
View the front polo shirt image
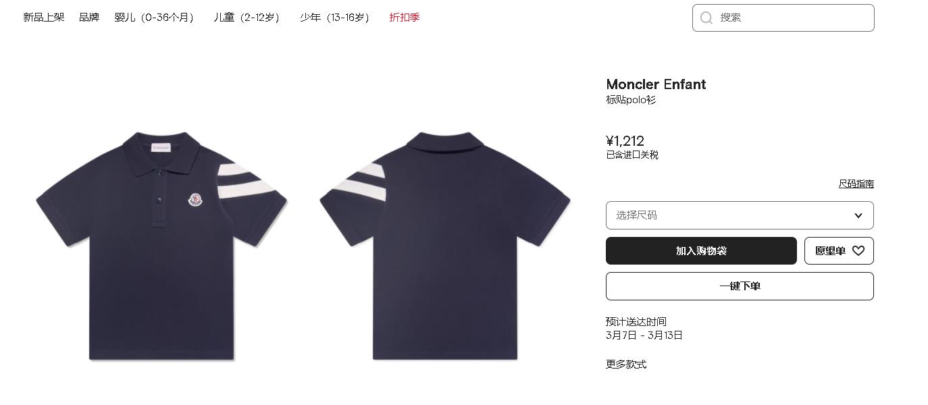pos(161,246)
